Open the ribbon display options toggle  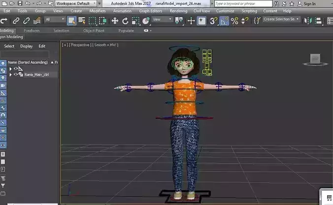pyautogui.click(x=147, y=31)
